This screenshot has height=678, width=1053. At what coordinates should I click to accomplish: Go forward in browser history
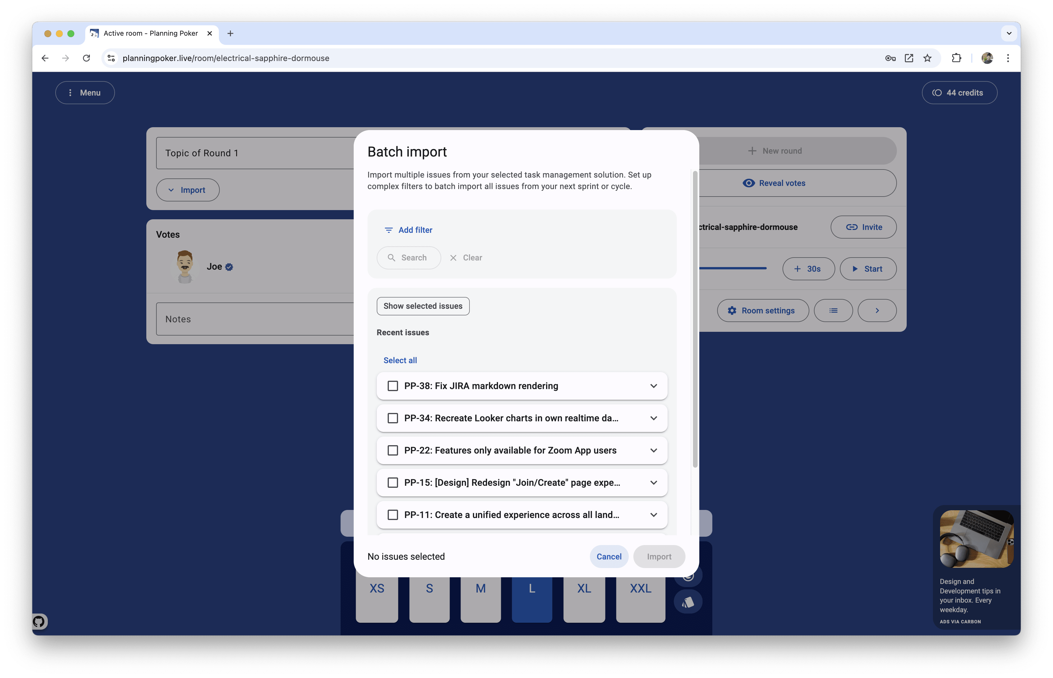pyautogui.click(x=66, y=58)
